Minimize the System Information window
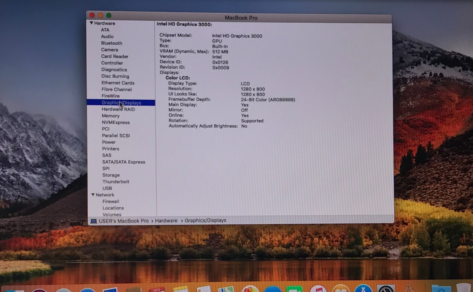Screen dimensions: 473x292 click(101, 15)
